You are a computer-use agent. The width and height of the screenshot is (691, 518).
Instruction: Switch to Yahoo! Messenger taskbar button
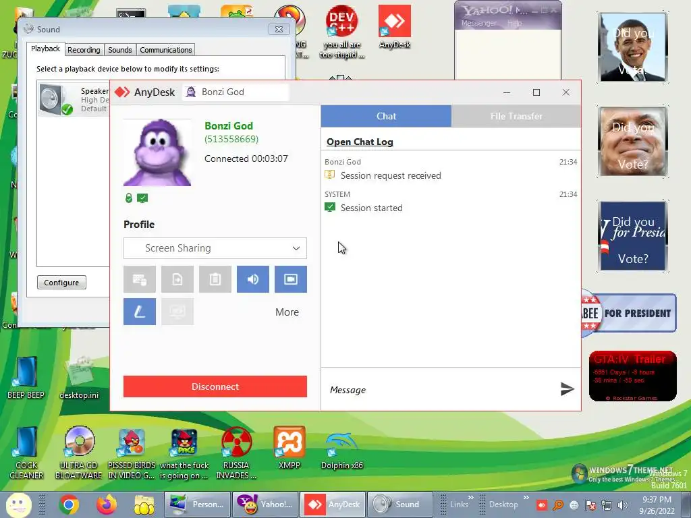(x=265, y=505)
